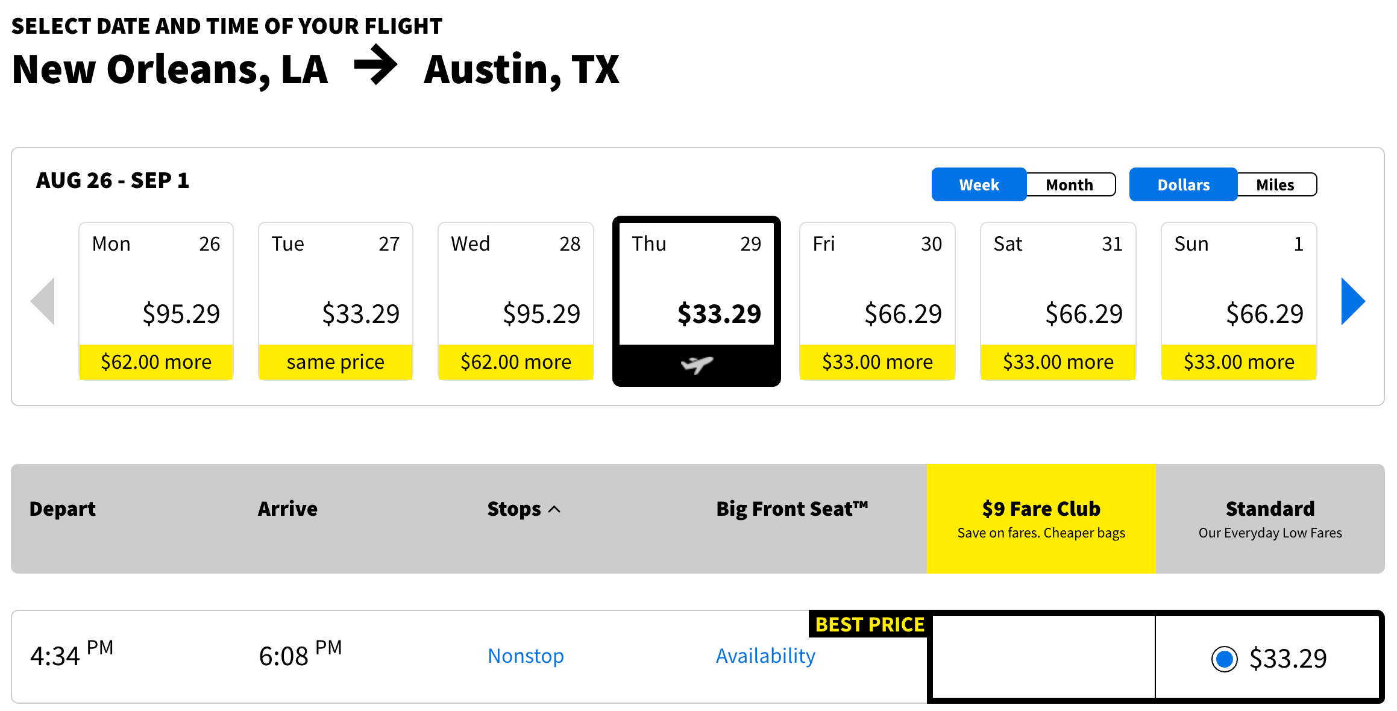Viewport: 1397px width, 711px height.
Task: Pick Mon 26 for $95.29
Action: (156, 301)
